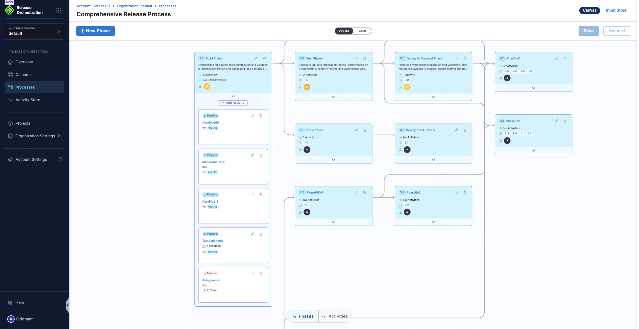639x329 pixels.
Task: Delete the Auto_deploy manual activity
Action: point(261,274)
